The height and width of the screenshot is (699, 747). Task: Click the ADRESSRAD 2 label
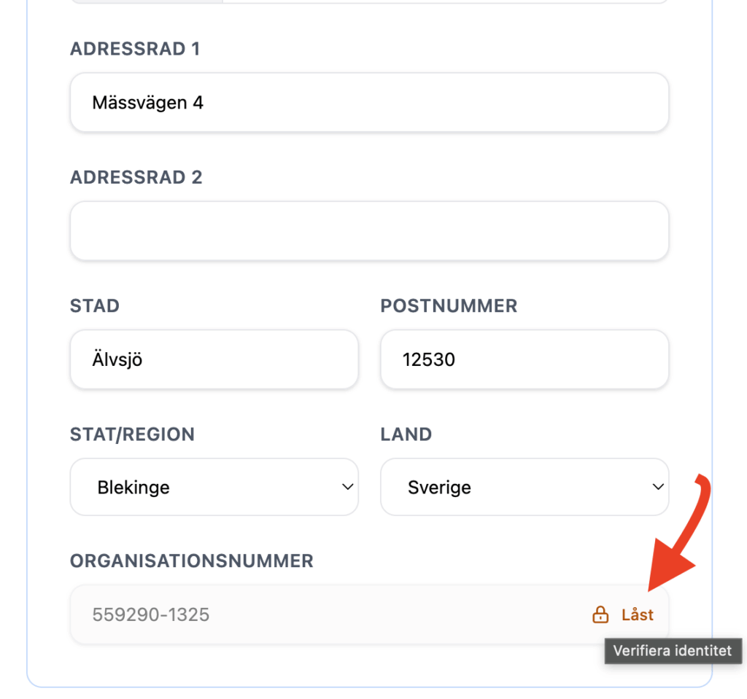136,177
